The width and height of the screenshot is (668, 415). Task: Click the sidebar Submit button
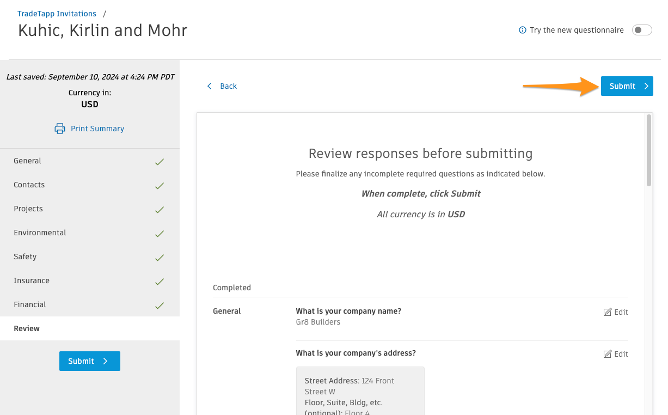click(89, 361)
